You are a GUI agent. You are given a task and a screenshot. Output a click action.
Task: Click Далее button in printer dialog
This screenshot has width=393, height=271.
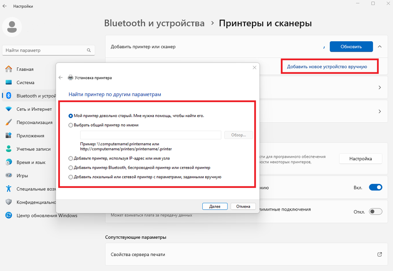click(x=215, y=206)
